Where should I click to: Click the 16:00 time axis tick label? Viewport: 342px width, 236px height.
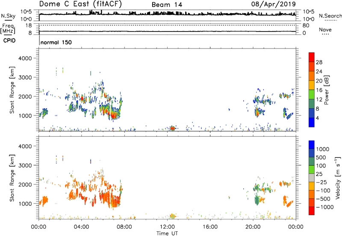[210, 227]
